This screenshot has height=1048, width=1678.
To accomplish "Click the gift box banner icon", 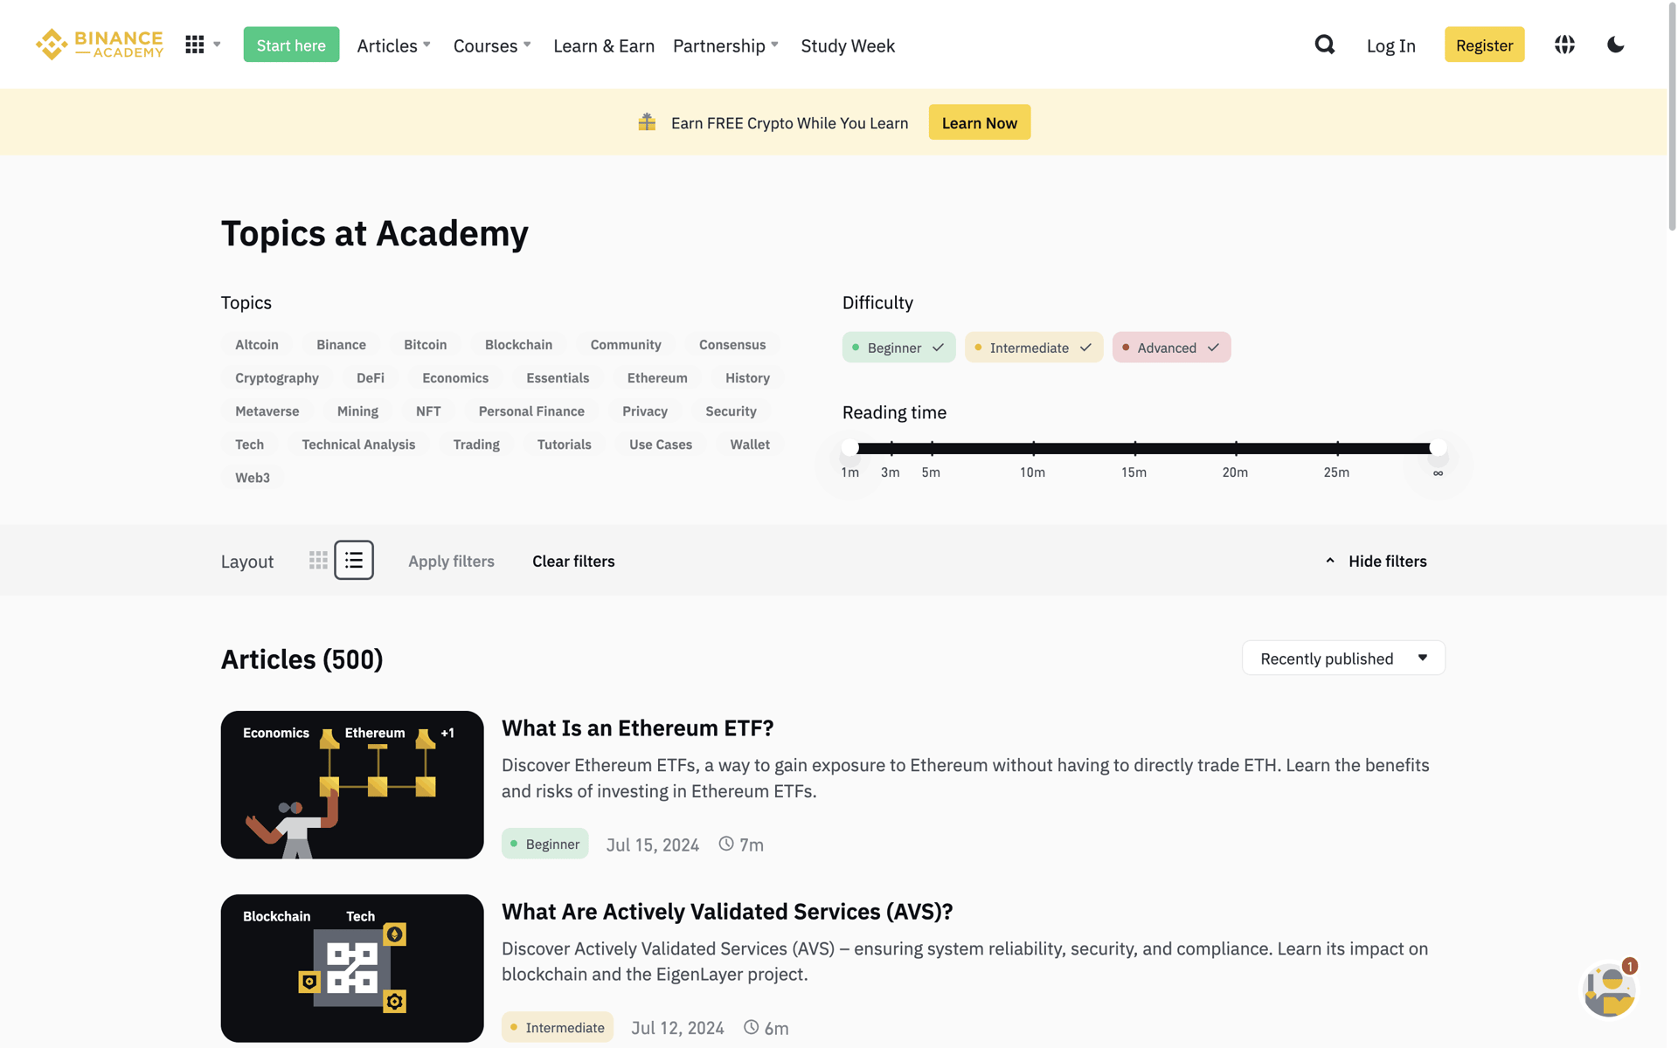I will (x=647, y=122).
